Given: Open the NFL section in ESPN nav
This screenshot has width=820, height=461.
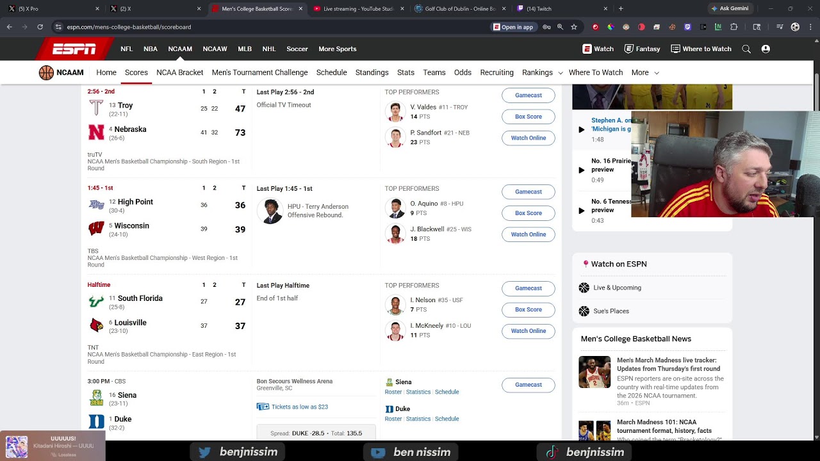Looking at the screenshot, I should point(127,49).
